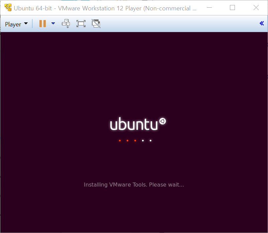Viewport: 268px width, 233px height.
Task: Collapse the toolbar using the chevron control
Action: pyautogui.click(x=262, y=23)
